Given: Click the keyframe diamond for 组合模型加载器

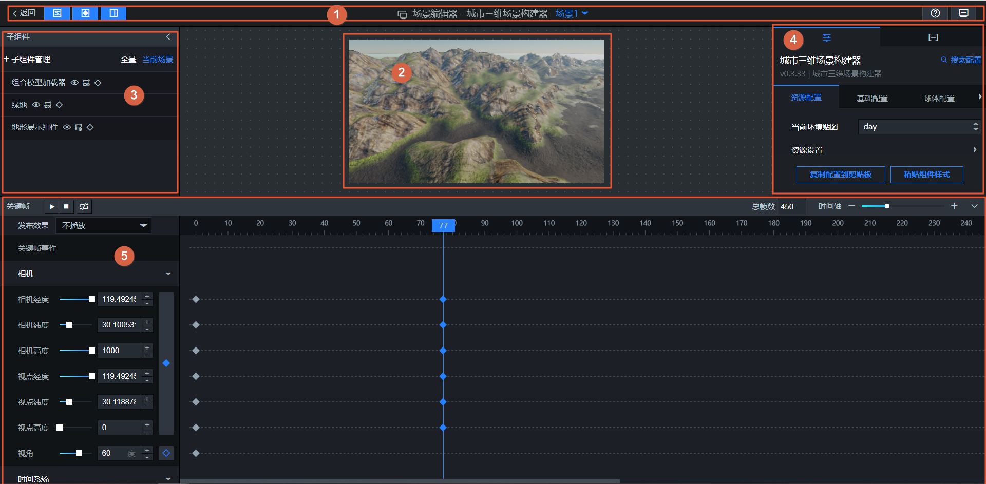Looking at the screenshot, I should click(x=98, y=83).
